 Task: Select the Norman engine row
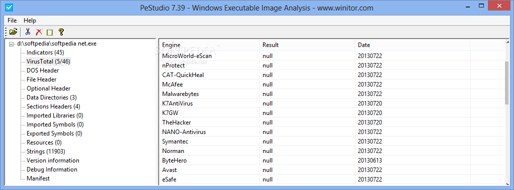pos(332,151)
